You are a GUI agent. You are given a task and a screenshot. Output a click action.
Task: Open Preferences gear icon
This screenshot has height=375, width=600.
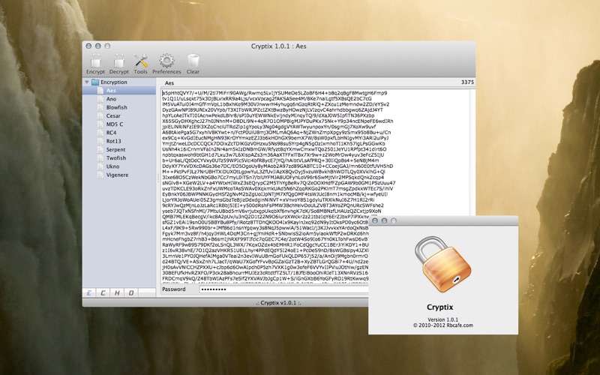pyautogui.click(x=166, y=61)
